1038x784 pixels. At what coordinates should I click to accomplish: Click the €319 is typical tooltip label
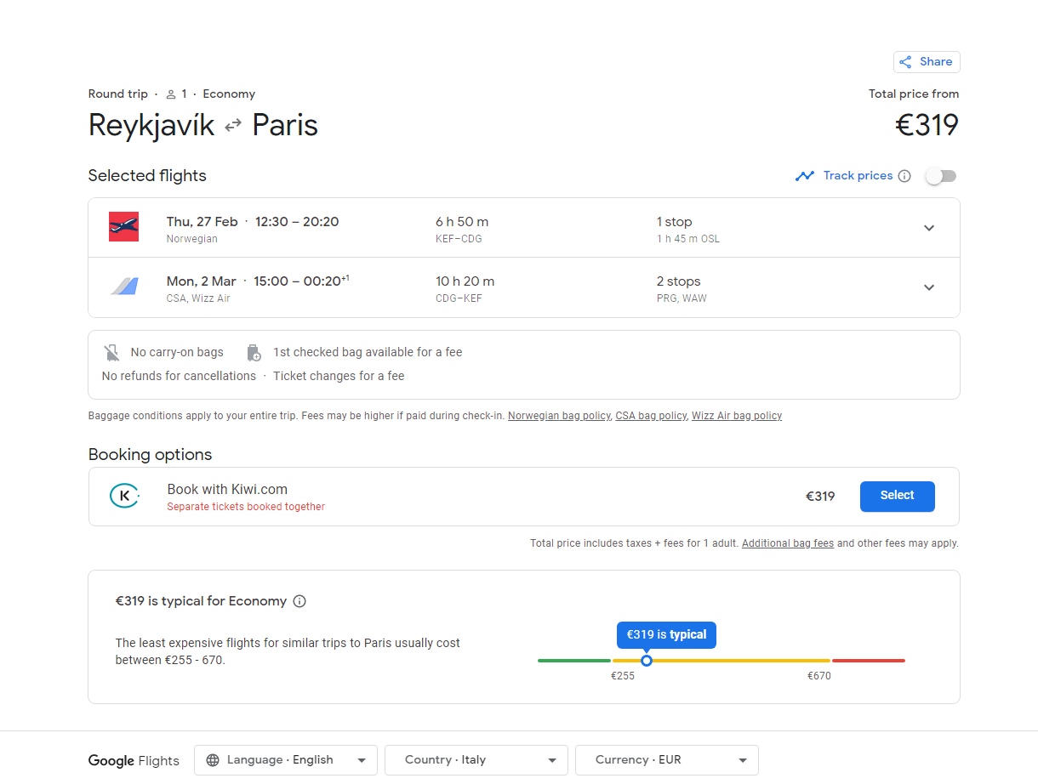click(x=667, y=634)
